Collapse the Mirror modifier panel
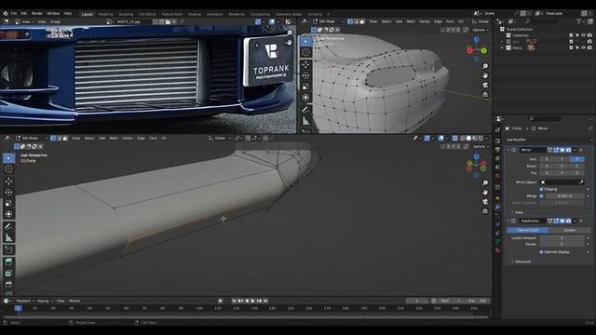Screen dimensions: 596x335 508,150
